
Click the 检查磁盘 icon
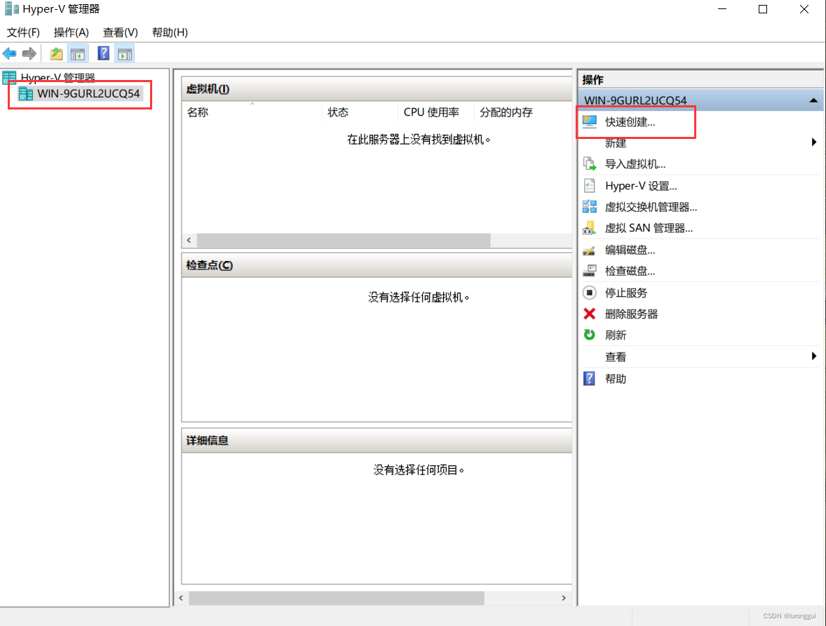click(x=590, y=271)
